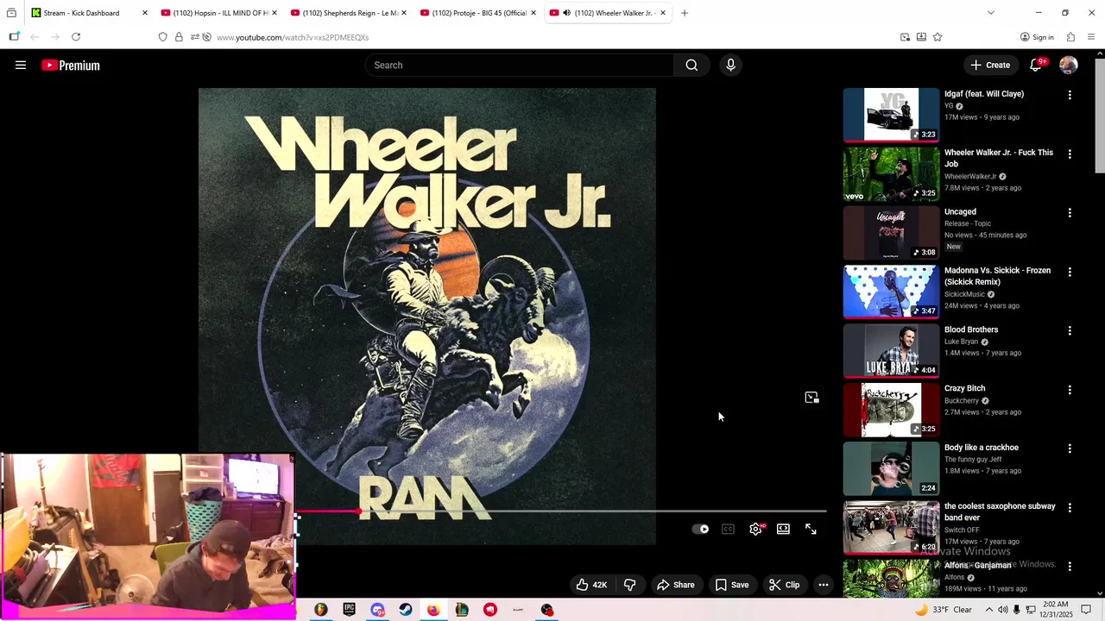Go to YouTube Premium home logo

pyautogui.click(x=71, y=66)
